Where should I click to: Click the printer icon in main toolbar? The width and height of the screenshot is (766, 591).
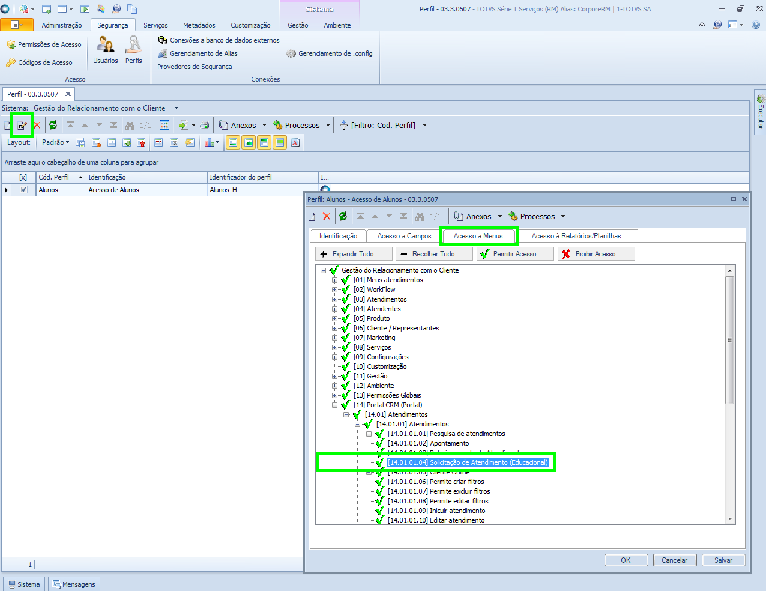205,125
